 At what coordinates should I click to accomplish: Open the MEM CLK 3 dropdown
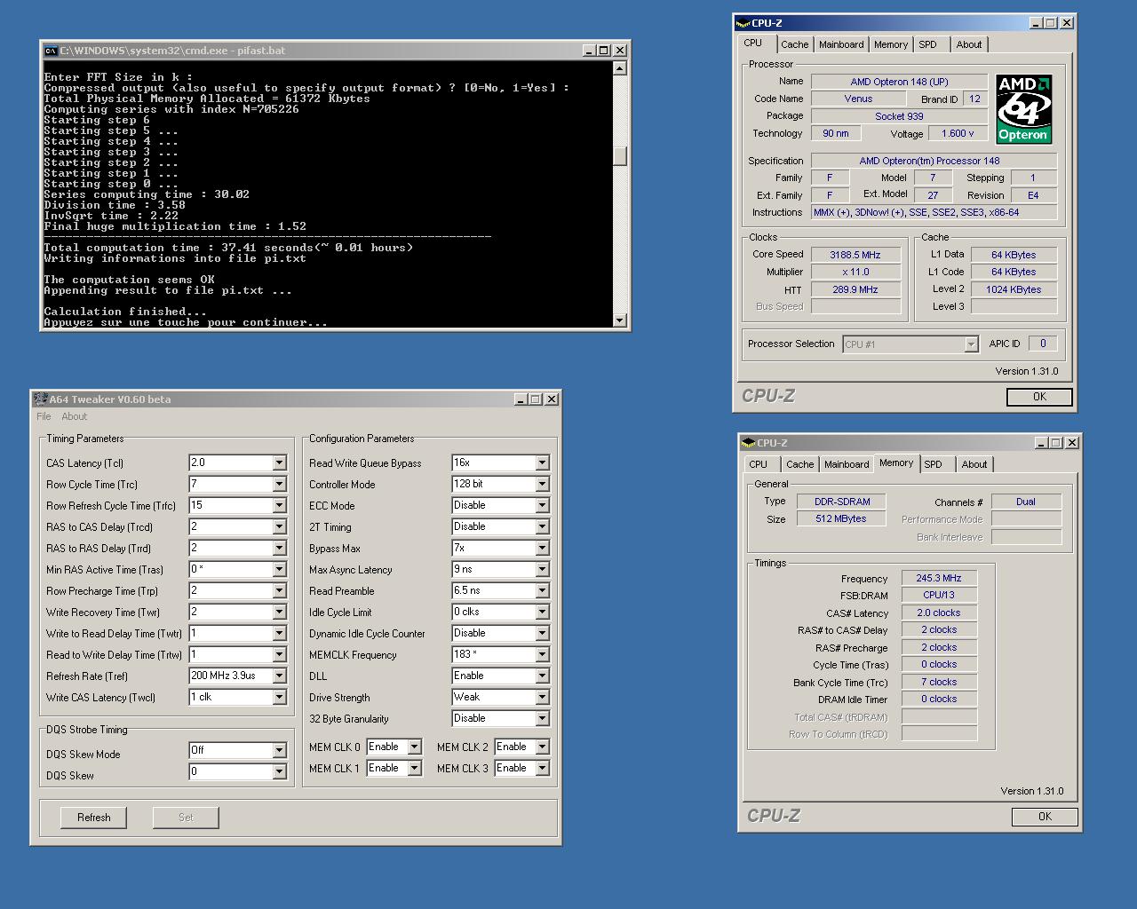(542, 768)
